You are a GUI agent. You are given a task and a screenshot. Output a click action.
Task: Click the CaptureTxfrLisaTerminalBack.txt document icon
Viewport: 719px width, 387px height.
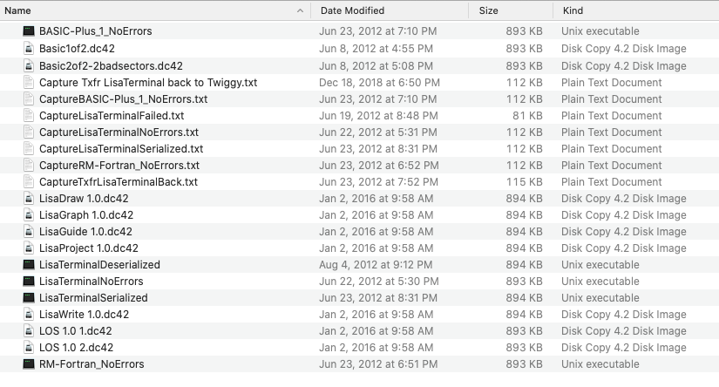tap(29, 181)
